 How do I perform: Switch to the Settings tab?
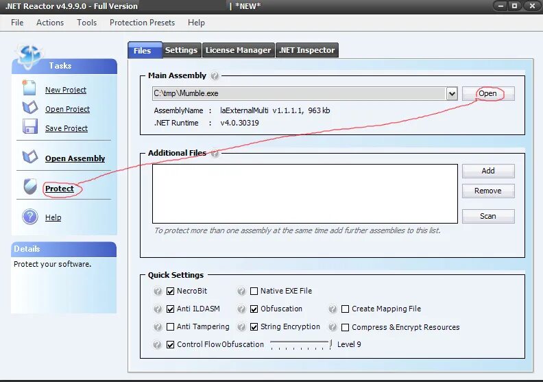click(181, 50)
